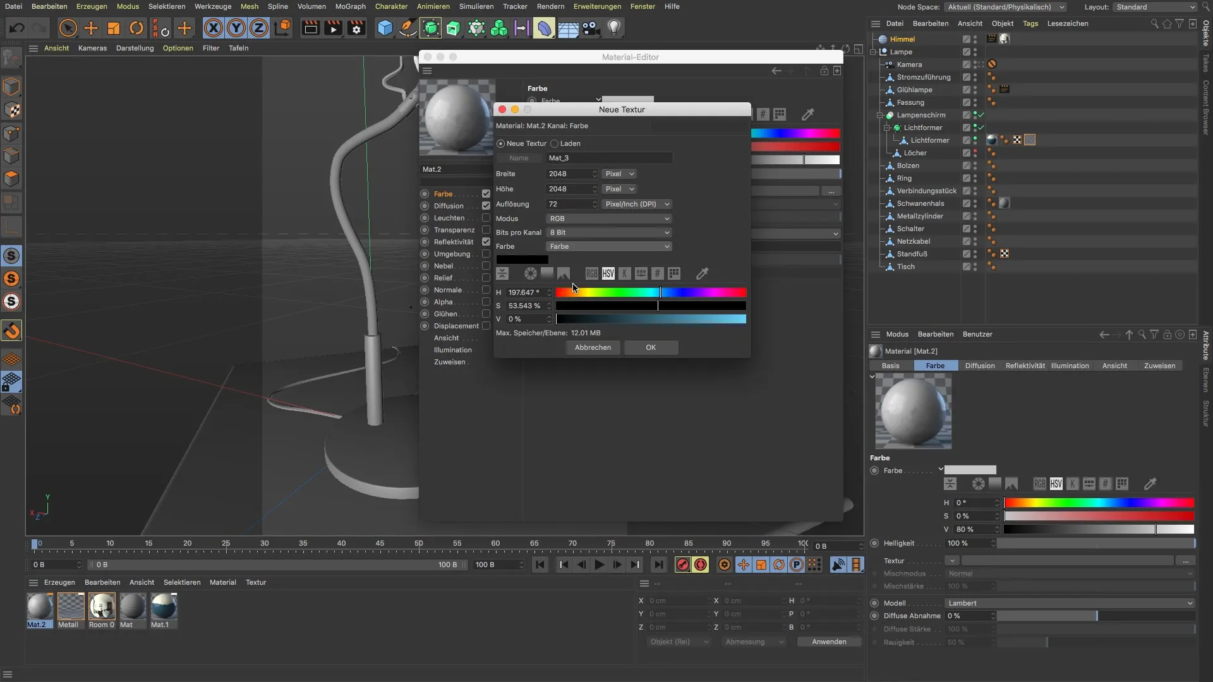Toggle Z axis lock
Image resolution: width=1213 pixels, height=682 pixels.
(259, 28)
